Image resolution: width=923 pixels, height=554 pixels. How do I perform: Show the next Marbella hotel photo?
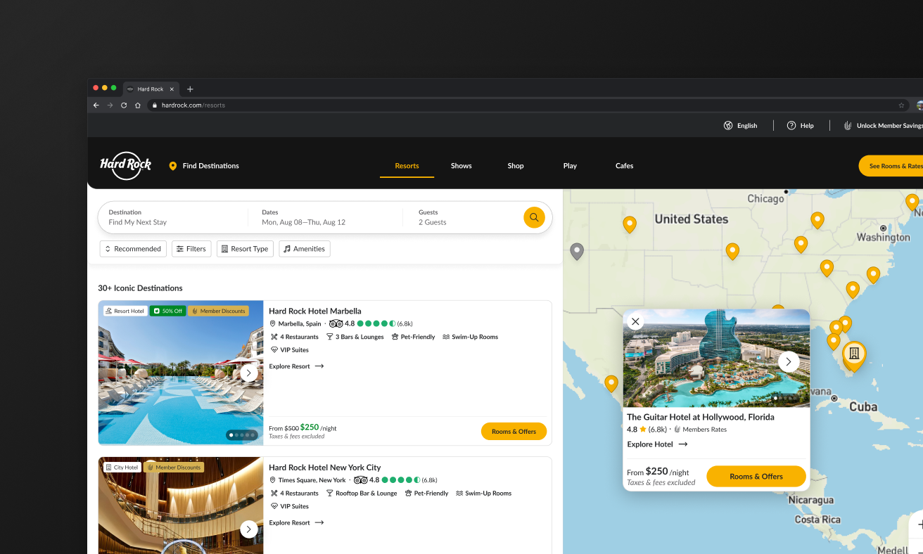248,373
